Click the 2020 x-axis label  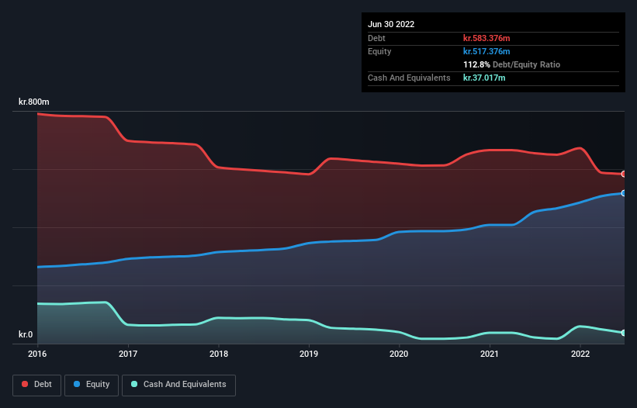399,354
